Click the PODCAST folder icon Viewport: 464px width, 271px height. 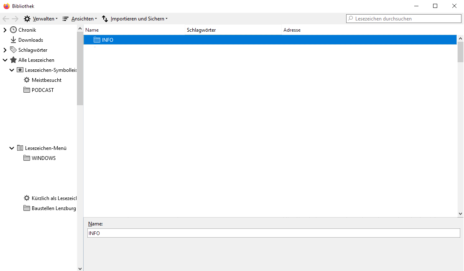point(27,90)
